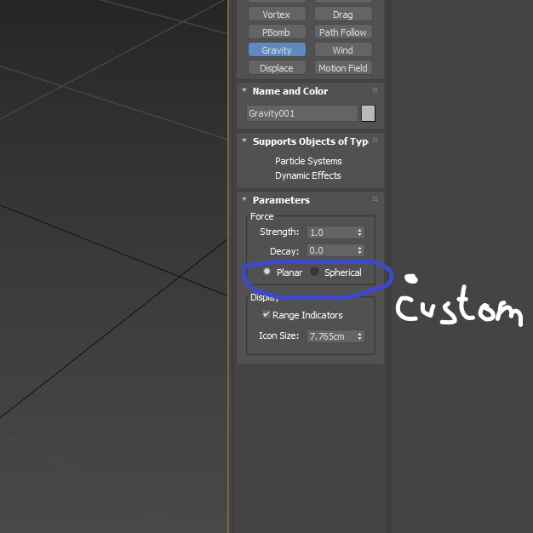This screenshot has width=533, height=533.
Task: Collapse the Name and Color rollout
Action: click(x=244, y=90)
